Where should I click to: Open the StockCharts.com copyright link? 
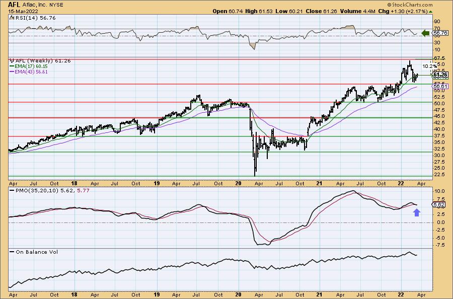[x=409, y=5]
